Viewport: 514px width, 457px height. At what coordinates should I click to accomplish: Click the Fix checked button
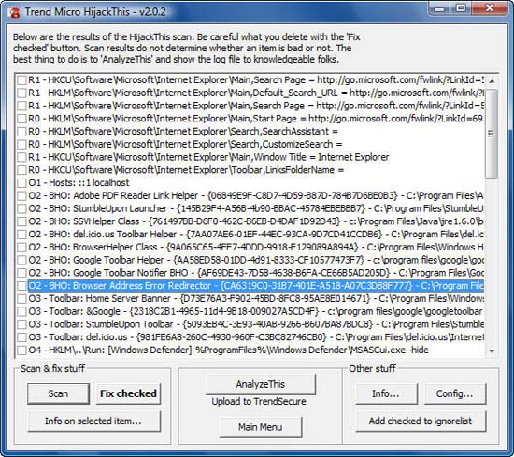[128, 393]
